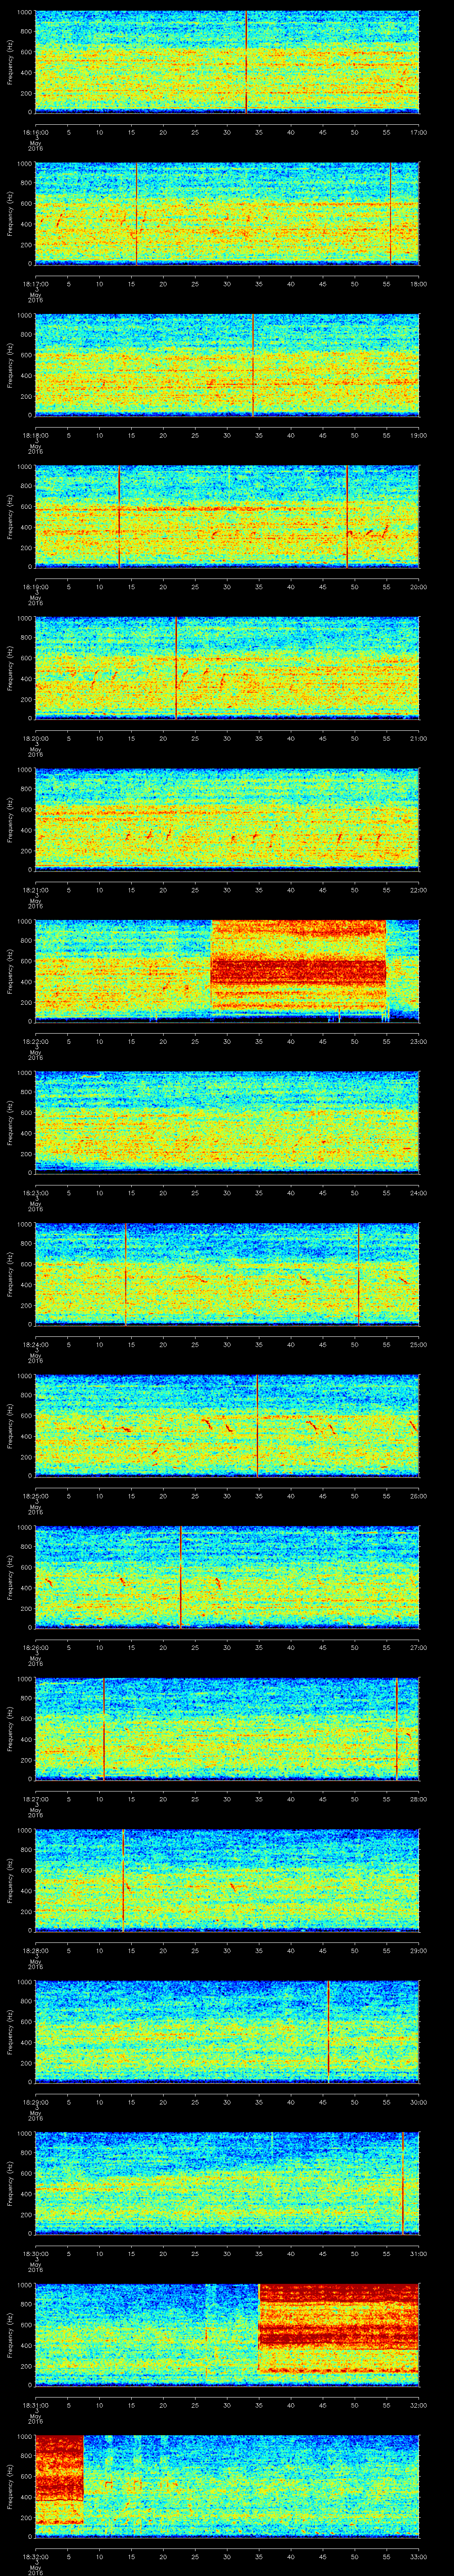Screen dimensions: 454x2576
Task: Open the 18:21 spectrogram panel
Action: (227, 819)
